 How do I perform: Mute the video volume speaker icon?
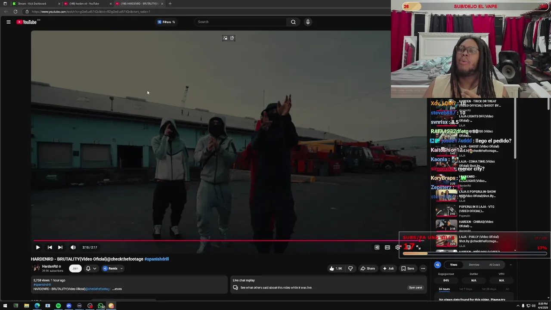point(73,248)
